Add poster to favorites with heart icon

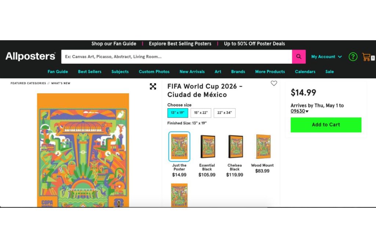pyautogui.click(x=274, y=83)
